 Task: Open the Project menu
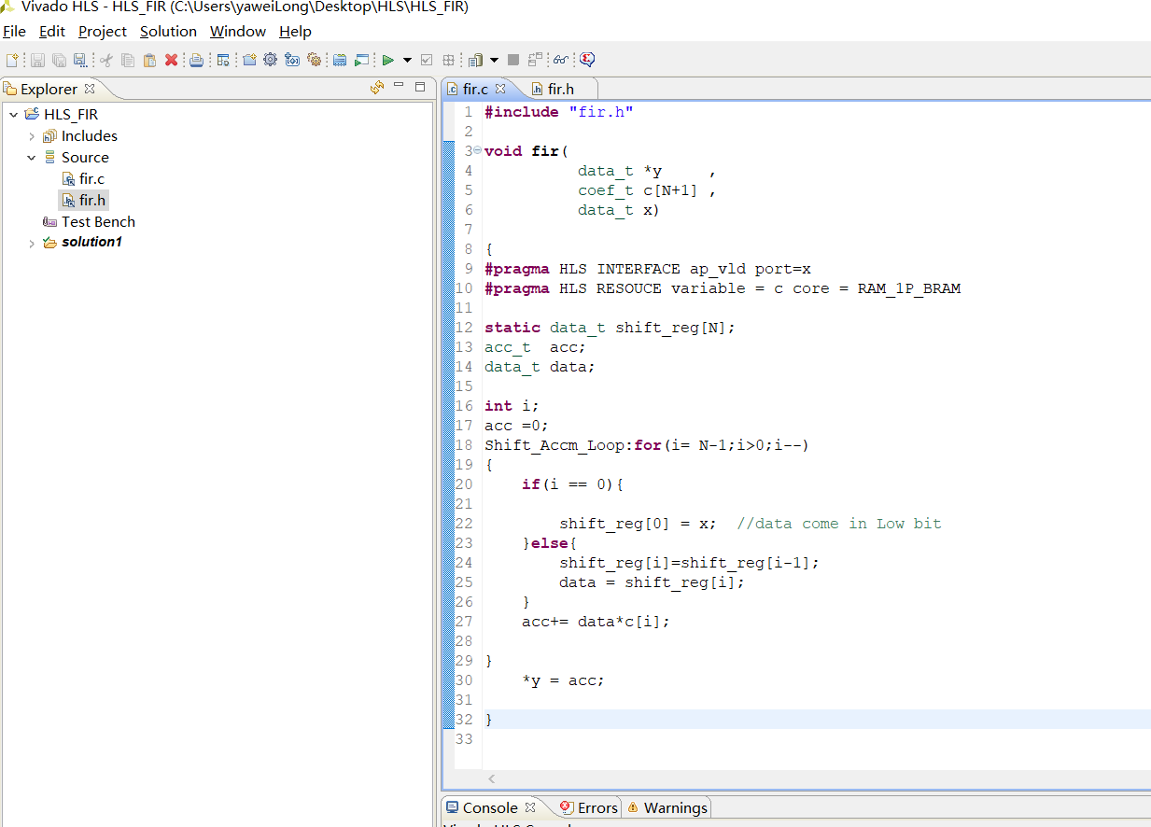tap(103, 31)
